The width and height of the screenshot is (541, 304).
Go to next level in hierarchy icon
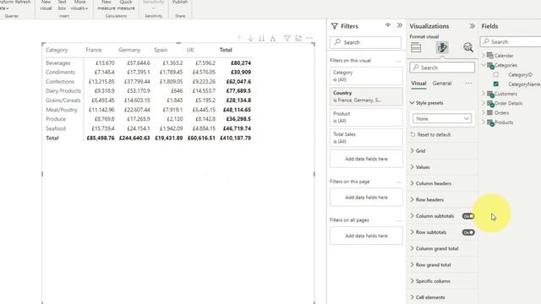(x=261, y=38)
